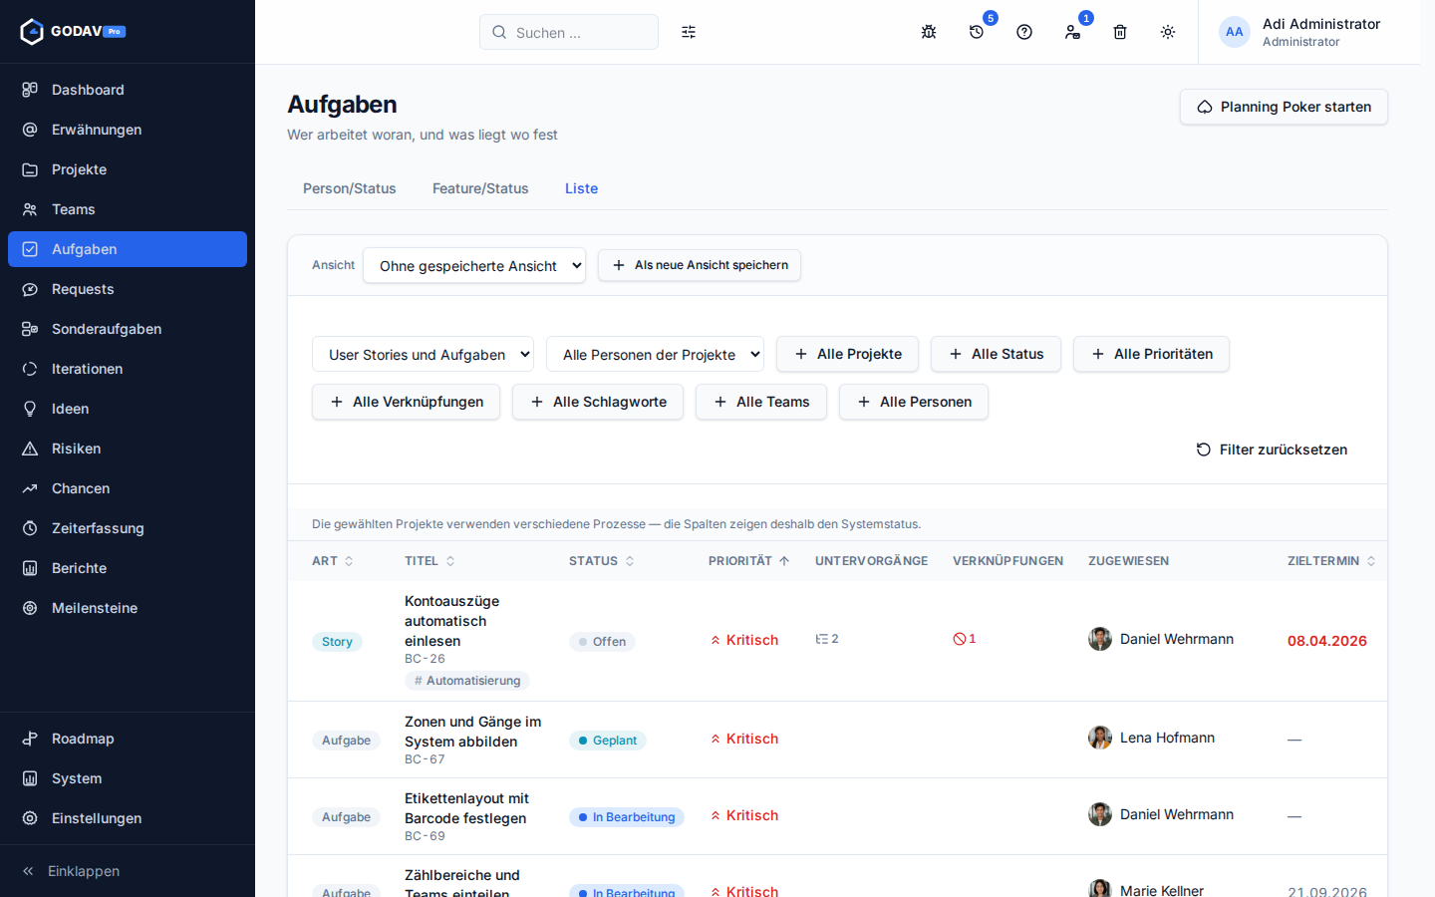Open the trash bin icon in header

tap(1120, 32)
